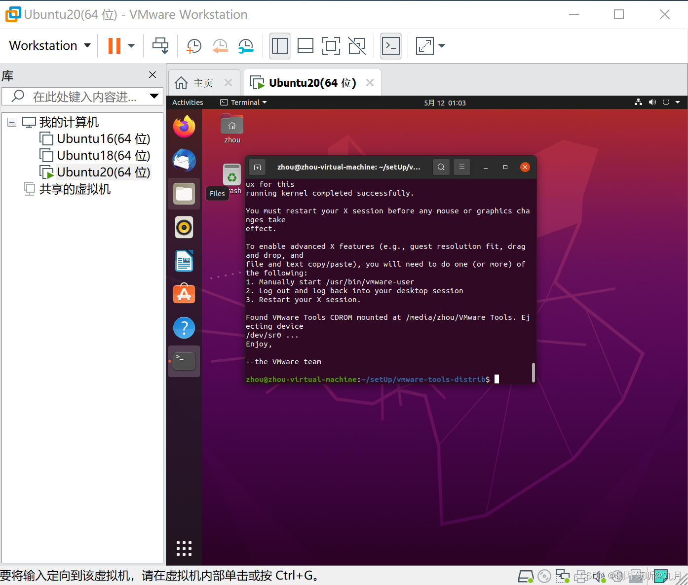Open LibreOffice Writer from the dock
688x585 pixels.
(x=184, y=261)
